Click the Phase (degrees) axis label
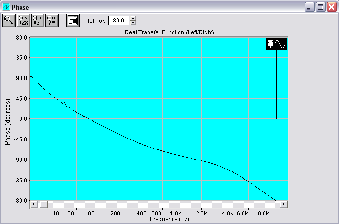 pos(7,122)
